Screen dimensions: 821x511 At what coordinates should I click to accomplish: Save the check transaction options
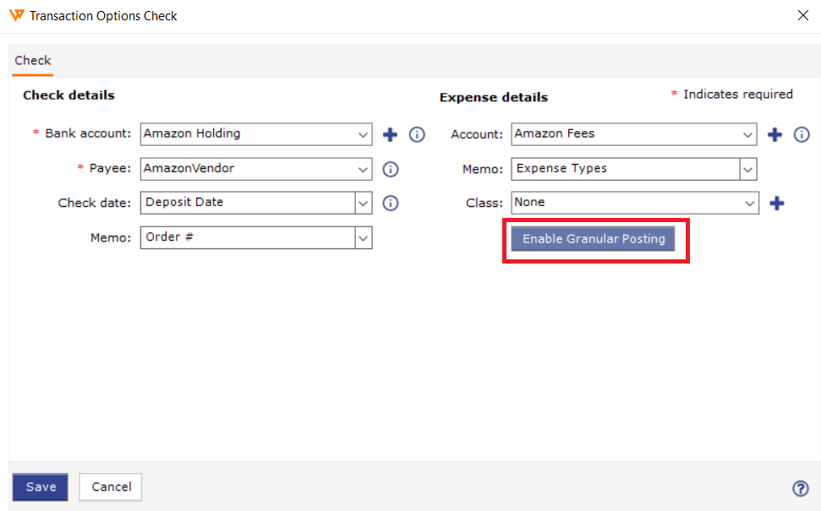[x=41, y=487]
